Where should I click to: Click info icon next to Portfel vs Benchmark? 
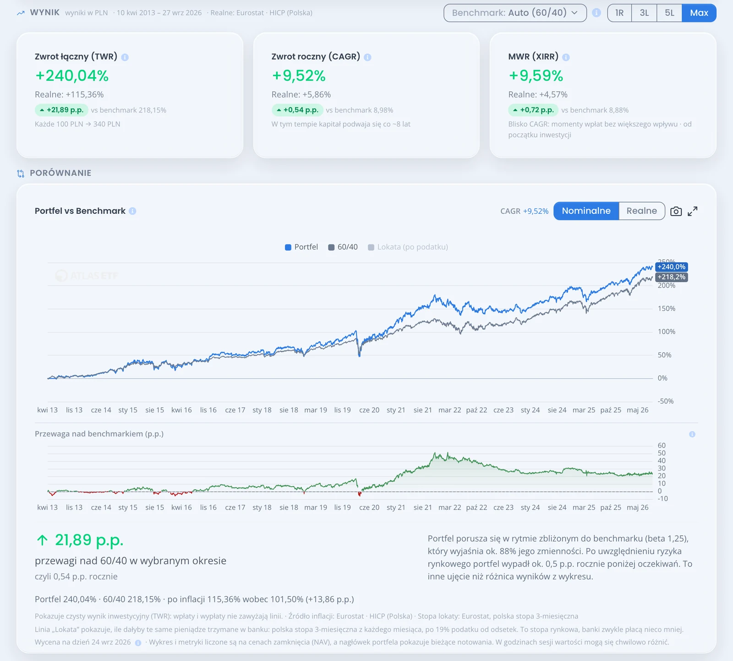(132, 211)
